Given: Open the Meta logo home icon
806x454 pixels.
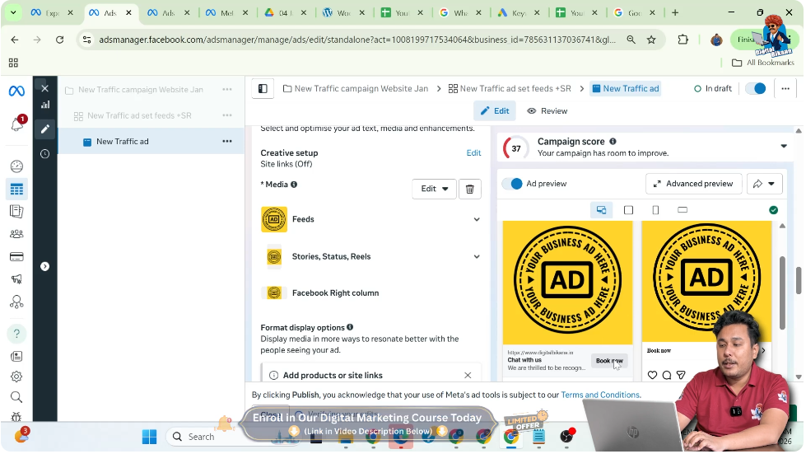Looking at the screenshot, I should click(x=16, y=91).
